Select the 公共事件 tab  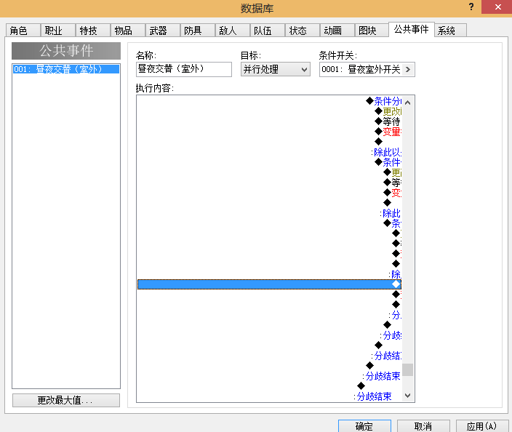(412, 29)
